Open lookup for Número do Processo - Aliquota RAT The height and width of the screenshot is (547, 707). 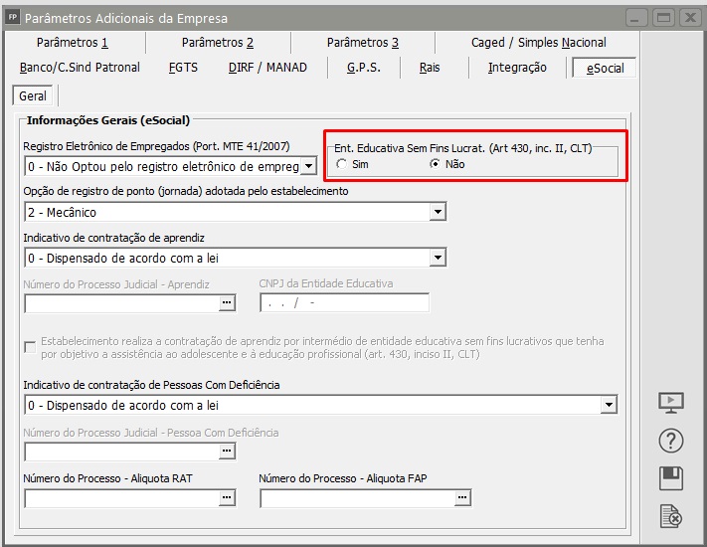tap(227, 498)
